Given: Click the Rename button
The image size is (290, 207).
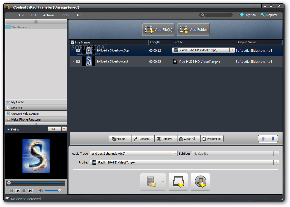Looking at the screenshot, I should 143,139.
